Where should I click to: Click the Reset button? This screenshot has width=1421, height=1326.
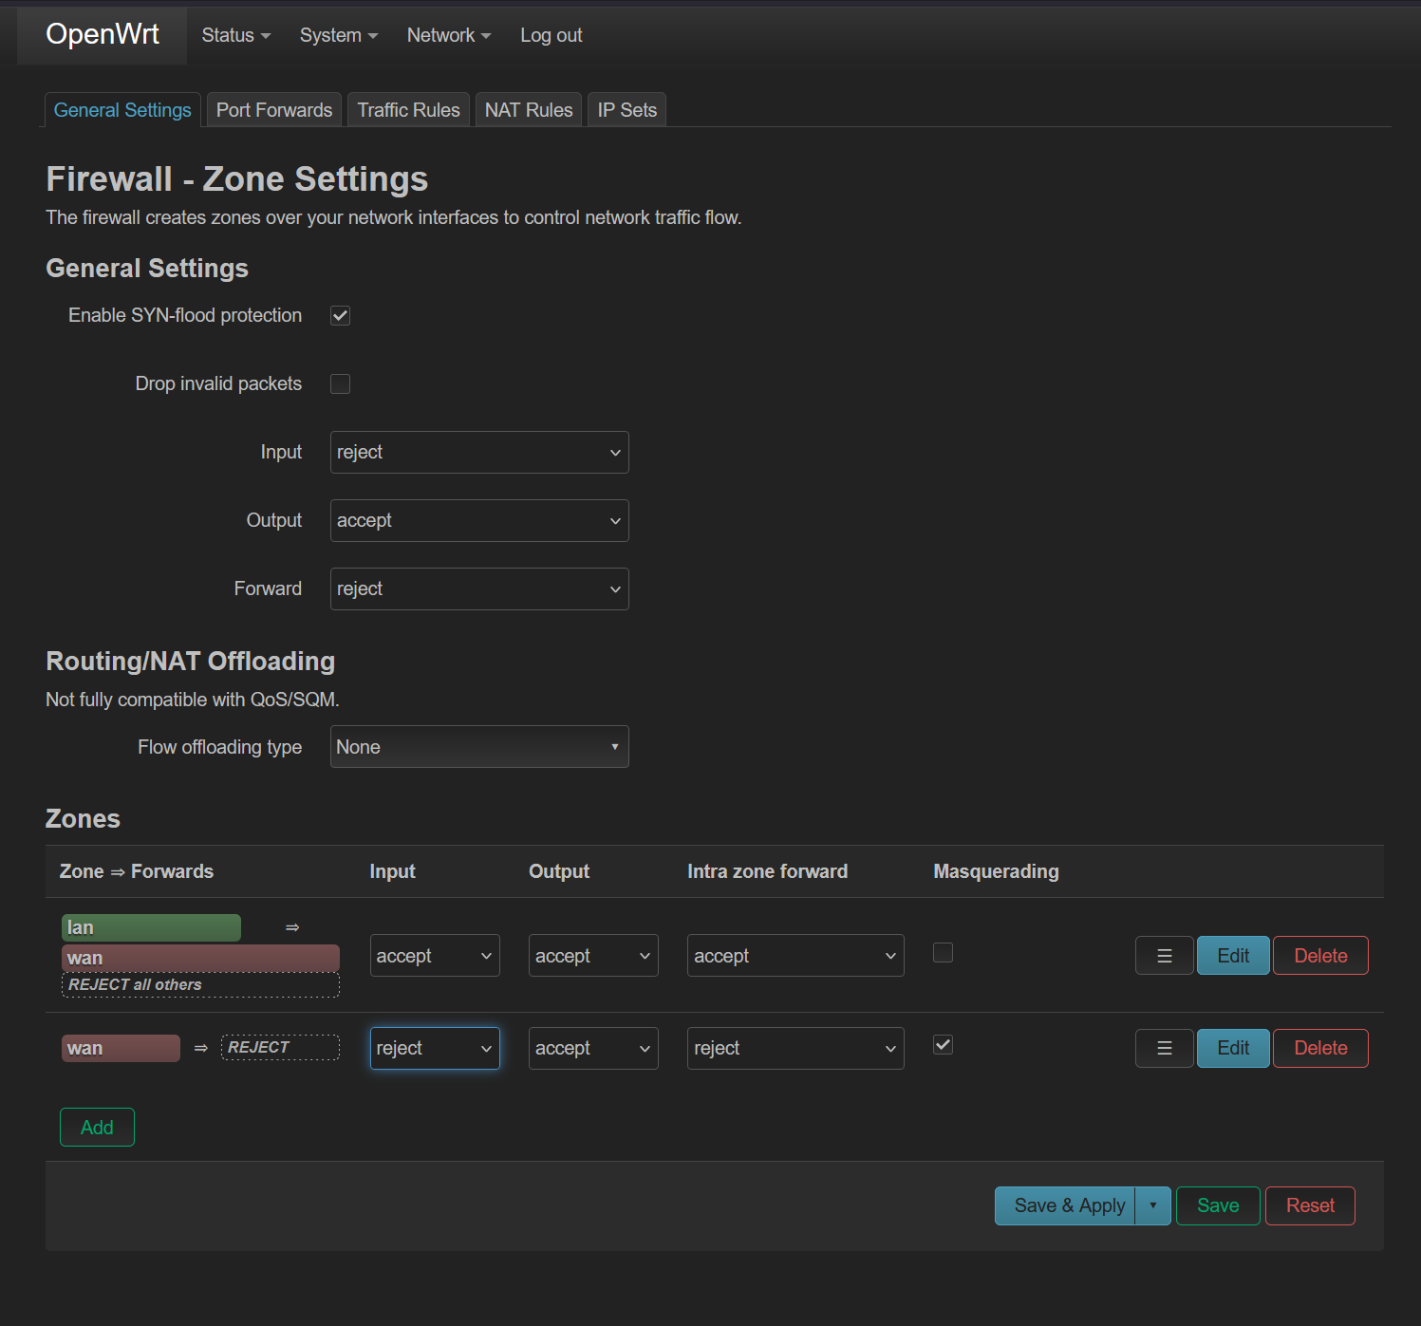coord(1310,1205)
